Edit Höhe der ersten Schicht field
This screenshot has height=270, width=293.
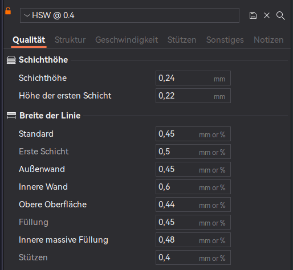point(193,96)
